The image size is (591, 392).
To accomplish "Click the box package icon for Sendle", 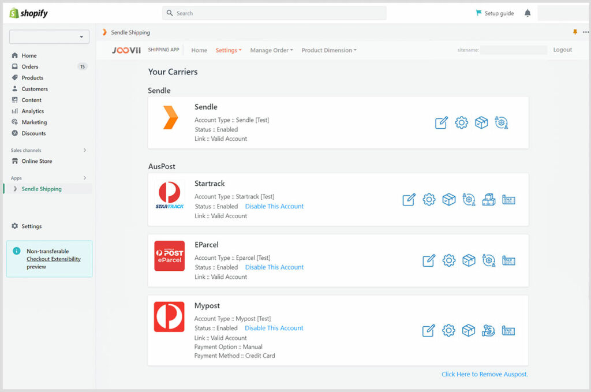I will click(x=481, y=122).
